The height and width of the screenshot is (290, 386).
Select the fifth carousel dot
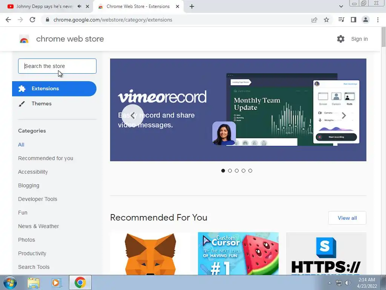pyautogui.click(x=250, y=171)
